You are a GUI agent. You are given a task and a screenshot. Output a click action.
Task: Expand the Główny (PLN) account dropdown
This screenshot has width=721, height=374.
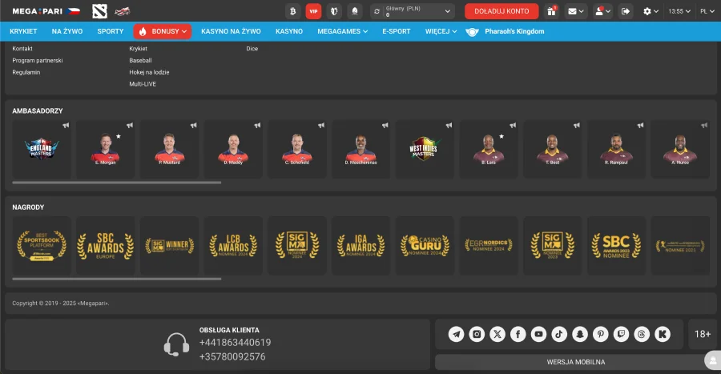(x=413, y=11)
